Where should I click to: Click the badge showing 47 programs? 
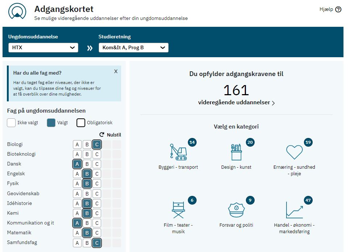point(308,200)
